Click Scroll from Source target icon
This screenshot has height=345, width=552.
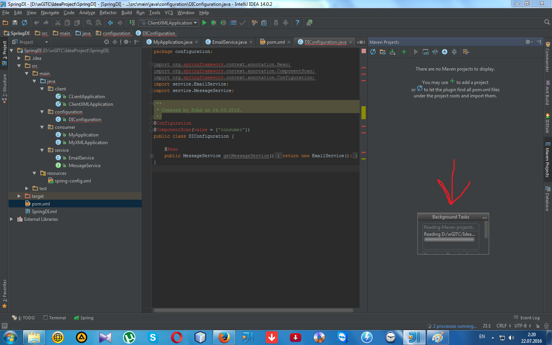coord(107,42)
